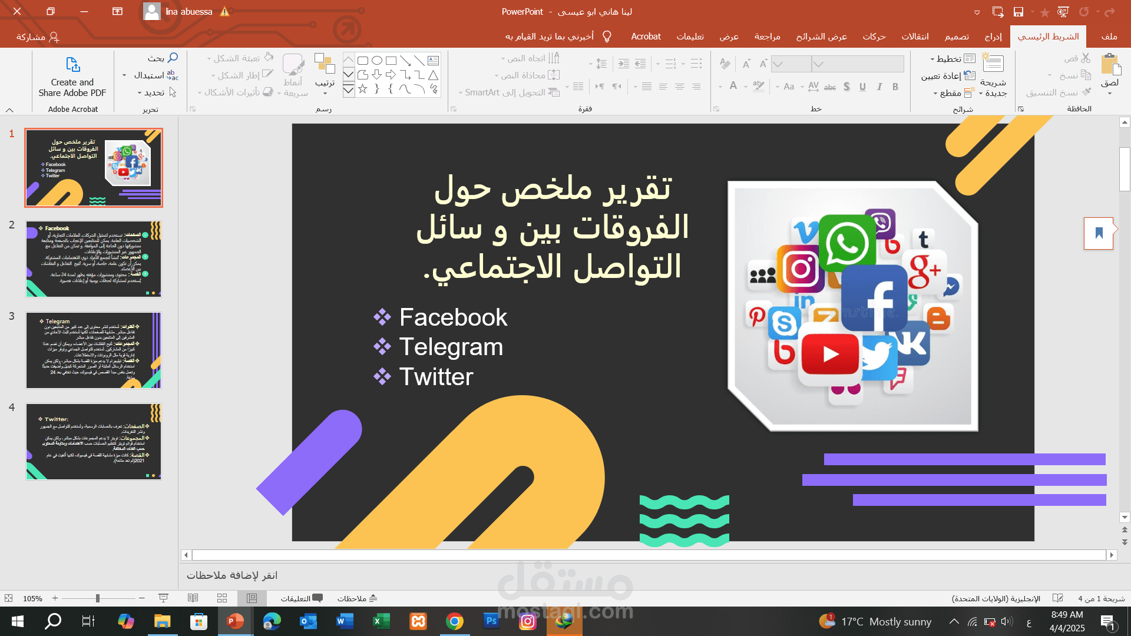Click the Tell Me what you want to do box

tap(558, 37)
